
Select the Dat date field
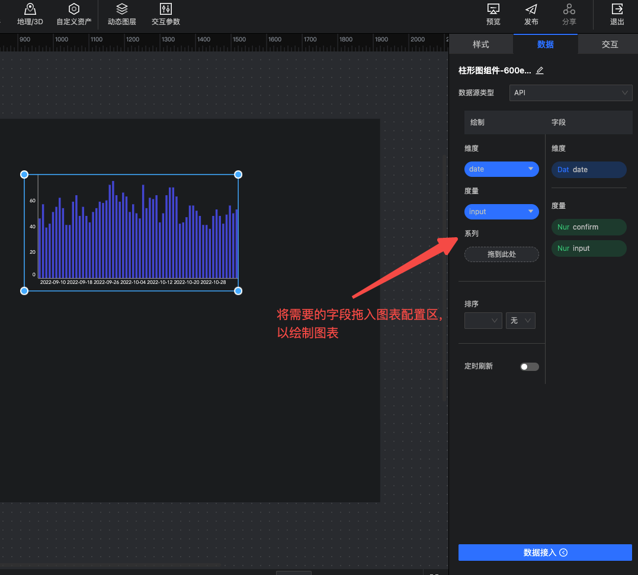point(589,170)
